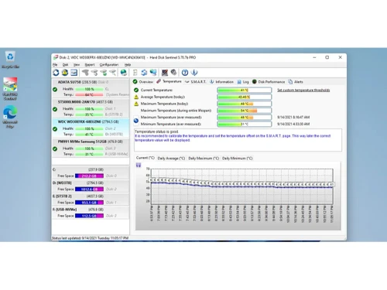
Task: Click the Current Temperature 41 °C bar
Action: pyautogui.click(x=245, y=90)
